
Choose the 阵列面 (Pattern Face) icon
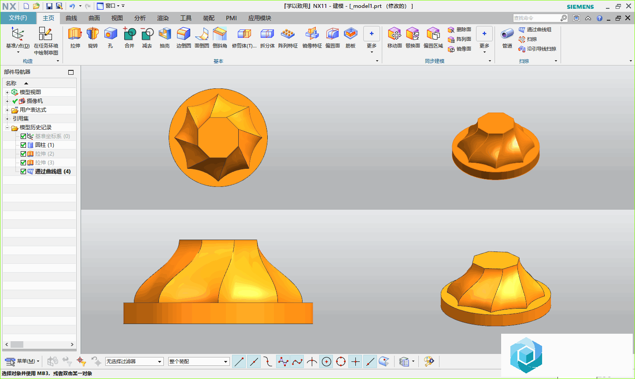(x=451, y=40)
